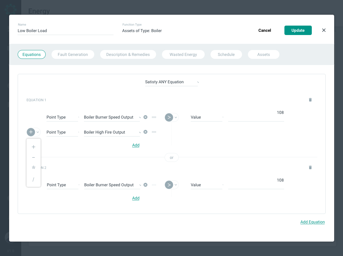Click the plus math operator button
This screenshot has width=343, height=256.
click(30, 132)
